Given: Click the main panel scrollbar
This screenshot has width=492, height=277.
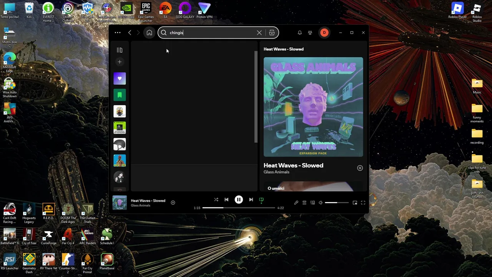Looking at the screenshot, I should tap(256, 97).
